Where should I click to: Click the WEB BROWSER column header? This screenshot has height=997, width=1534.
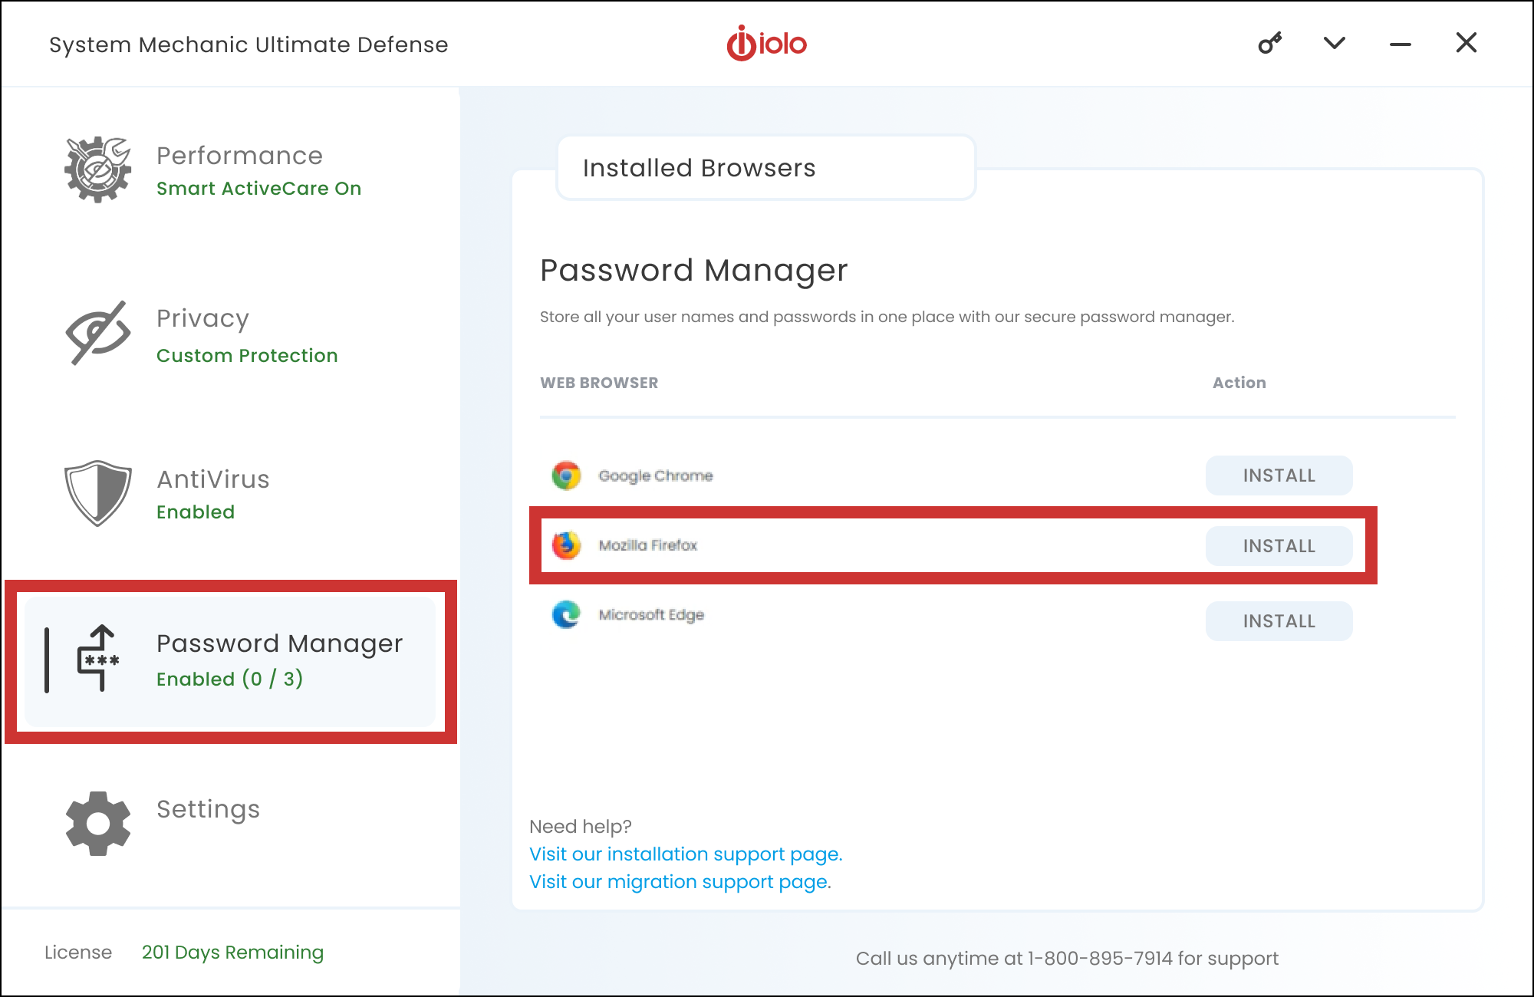(x=599, y=383)
